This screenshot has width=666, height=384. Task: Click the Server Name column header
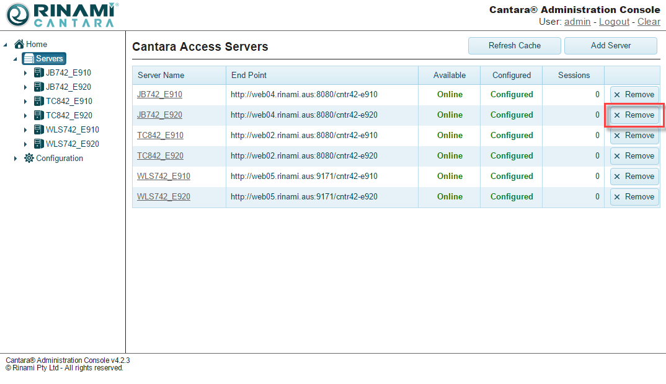(161, 76)
